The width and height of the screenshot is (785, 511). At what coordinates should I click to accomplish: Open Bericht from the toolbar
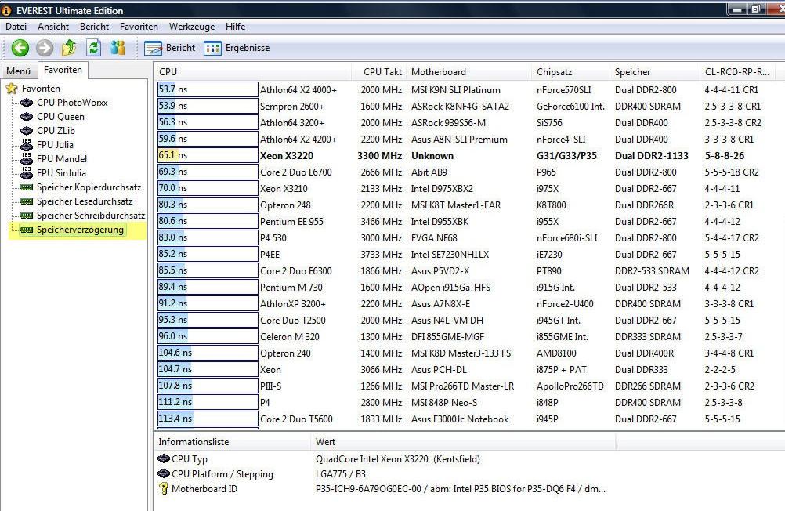(x=170, y=48)
